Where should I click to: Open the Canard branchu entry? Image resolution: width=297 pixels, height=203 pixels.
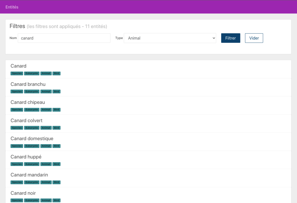click(28, 84)
